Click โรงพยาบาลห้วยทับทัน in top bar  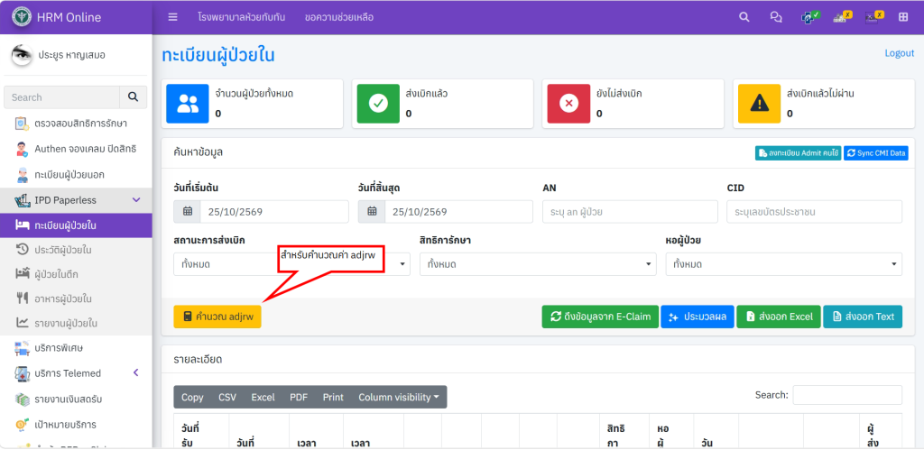242,17
